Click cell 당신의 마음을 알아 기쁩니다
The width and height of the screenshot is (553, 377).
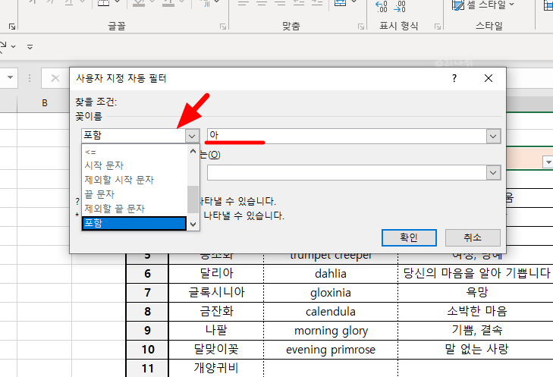click(477, 274)
